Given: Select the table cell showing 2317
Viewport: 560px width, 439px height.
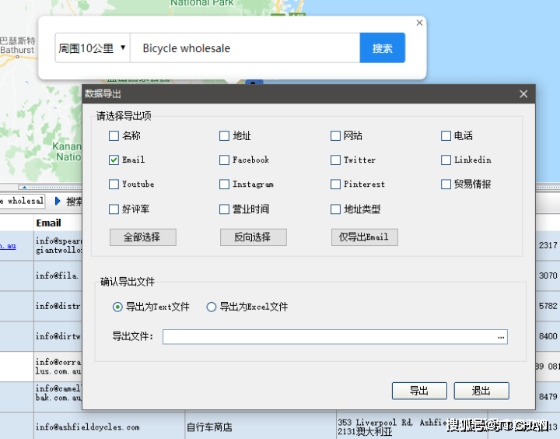Looking at the screenshot, I should click(x=548, y=246).
